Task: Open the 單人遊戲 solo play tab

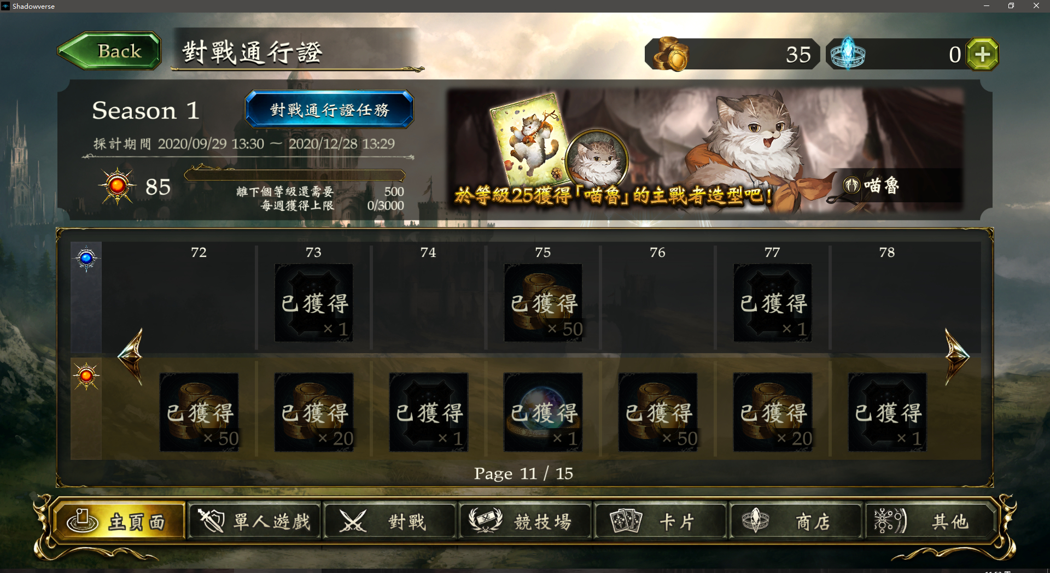Action: pos(254,521)
